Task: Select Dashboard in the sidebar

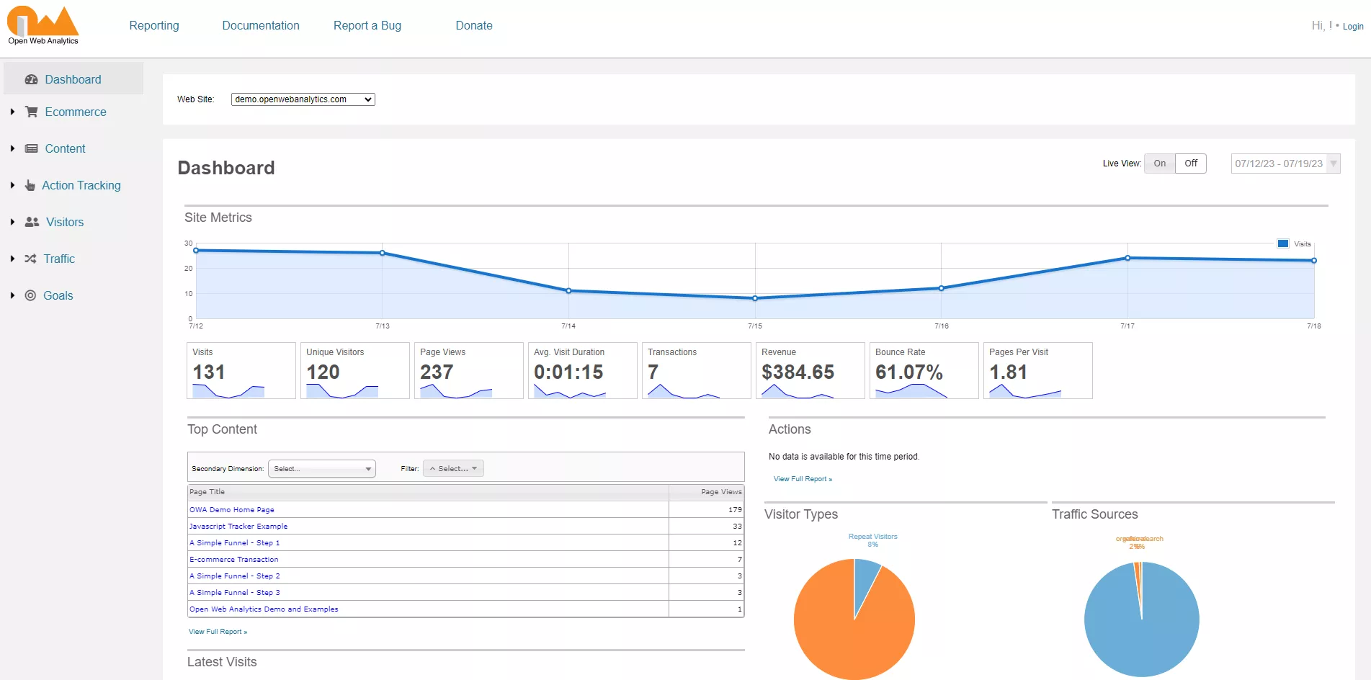Action: click(x=73, y=79)
